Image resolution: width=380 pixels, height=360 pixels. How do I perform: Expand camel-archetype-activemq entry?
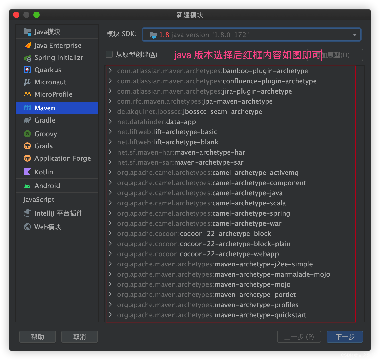coord(110,172)
